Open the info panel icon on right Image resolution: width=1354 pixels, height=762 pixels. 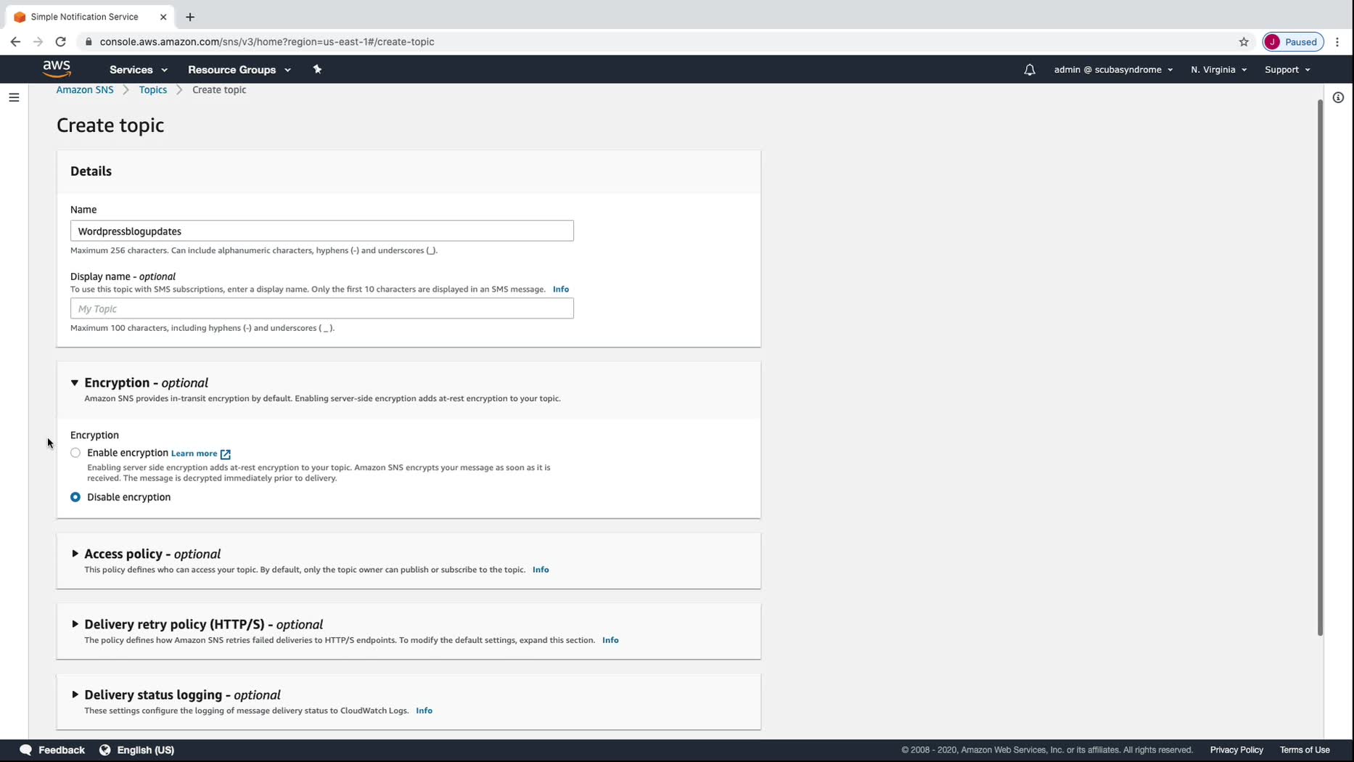pos(1338,97)
